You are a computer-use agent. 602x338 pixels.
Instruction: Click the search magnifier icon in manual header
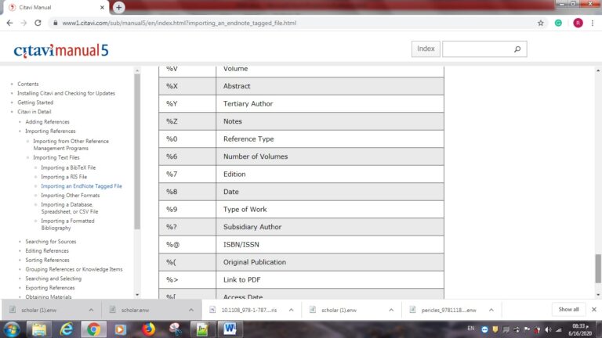517,49
